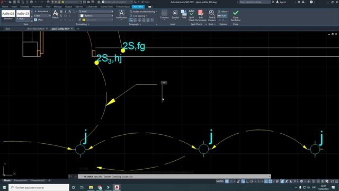This screenshot has height=191, width=339.
Task: Open the workspace switcher dropdown
Action: tap(117, 2)
